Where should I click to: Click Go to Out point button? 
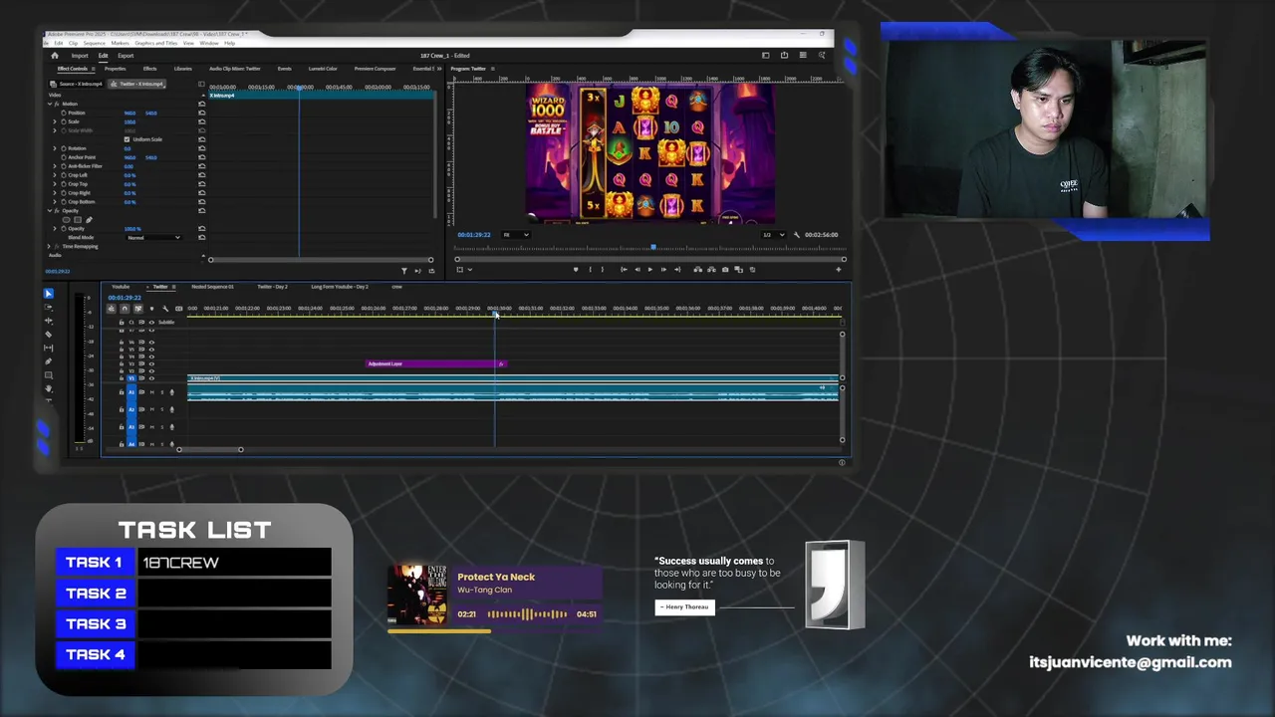pos(677,269)
